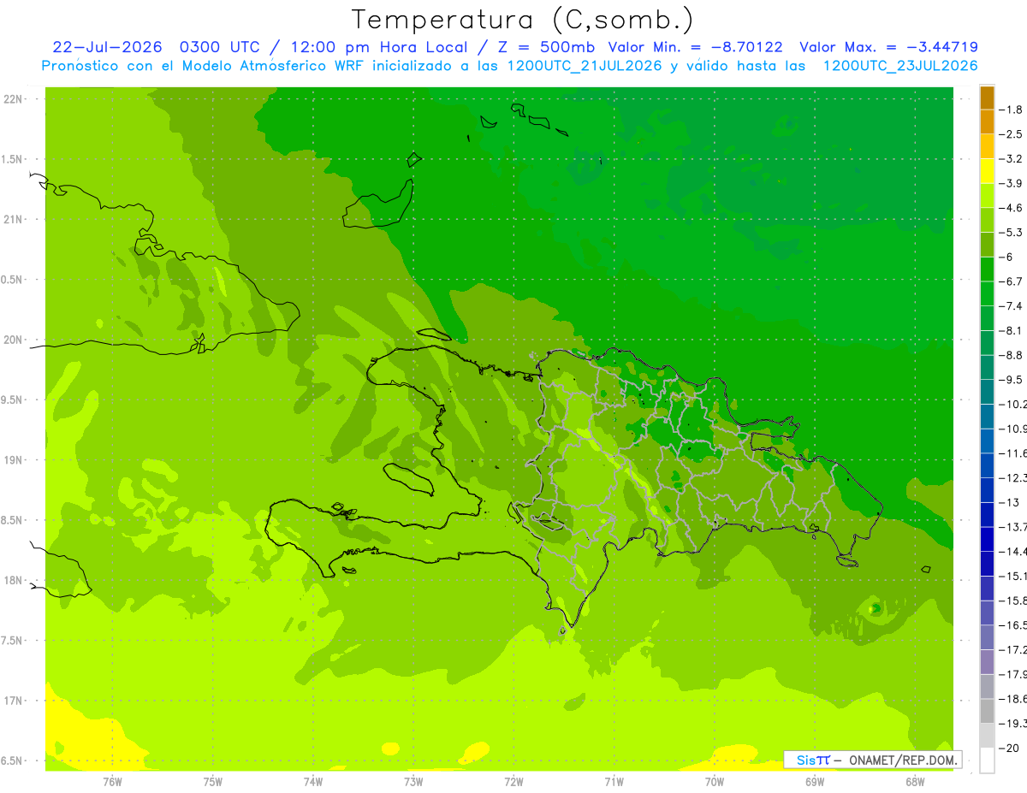Click the "-9.5" colorbar value
This screenshot has height=793, width=1027.
(x=1011, y=380)
